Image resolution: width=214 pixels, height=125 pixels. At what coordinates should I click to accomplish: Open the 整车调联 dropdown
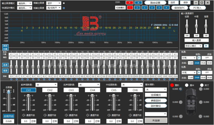point(156,90)
